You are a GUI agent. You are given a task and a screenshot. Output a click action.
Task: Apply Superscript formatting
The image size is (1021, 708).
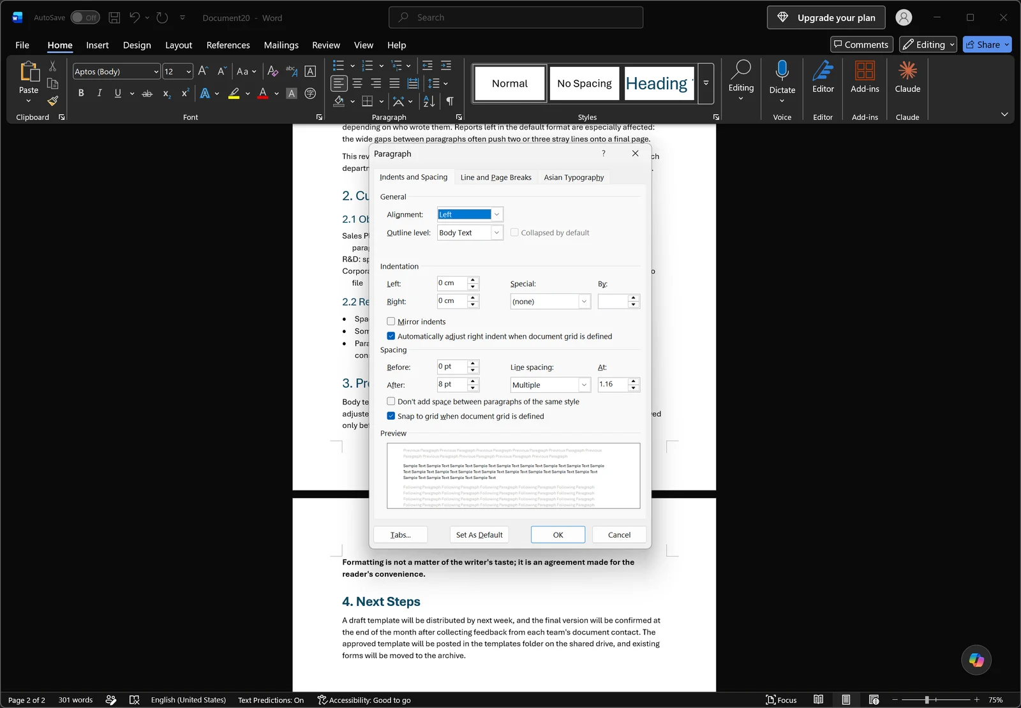point(185,93)
